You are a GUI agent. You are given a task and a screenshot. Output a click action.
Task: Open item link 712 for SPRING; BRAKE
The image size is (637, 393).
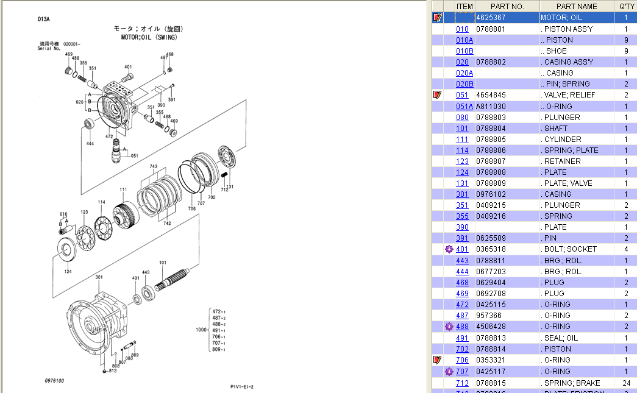point(463,383)
